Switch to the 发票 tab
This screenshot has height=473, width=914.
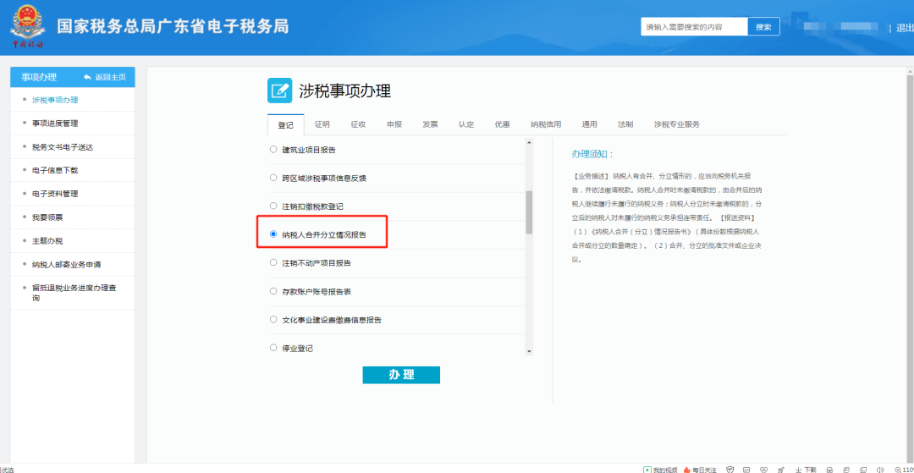tap(430, 124)
